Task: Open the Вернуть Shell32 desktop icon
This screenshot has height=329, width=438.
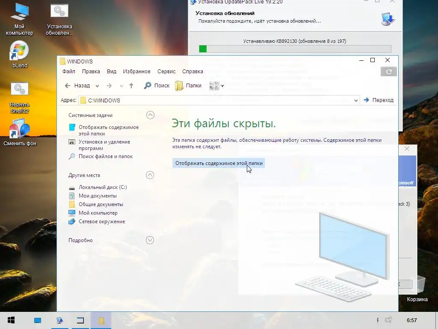Action: [20, 98]
